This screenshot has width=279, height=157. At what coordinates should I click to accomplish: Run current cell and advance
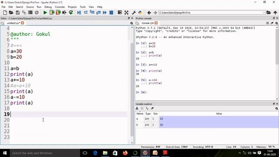pyautogui.click(x=58, y=13)
